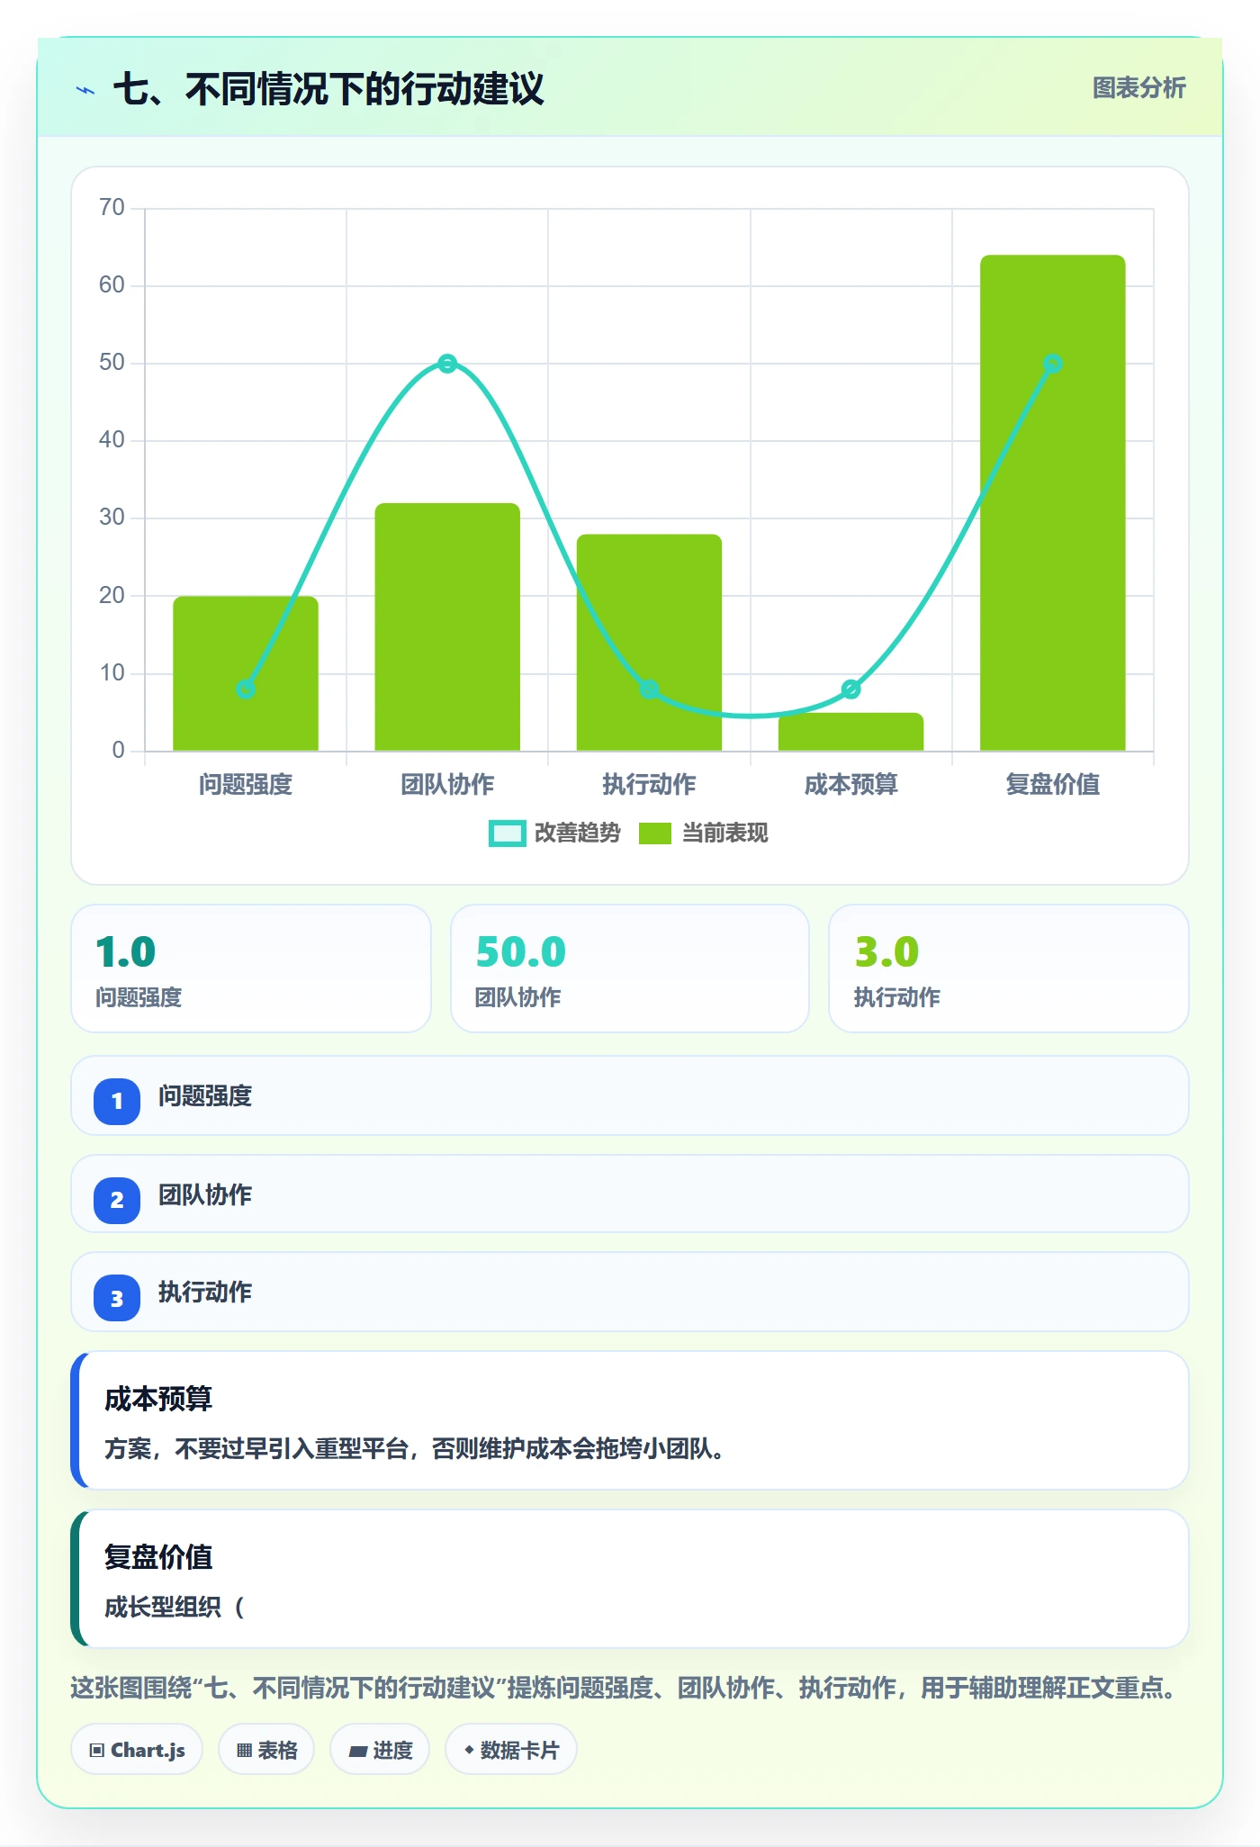Click the 成本预算 x-axis label
1260x1847 pixels.
[x=850, y=785]
